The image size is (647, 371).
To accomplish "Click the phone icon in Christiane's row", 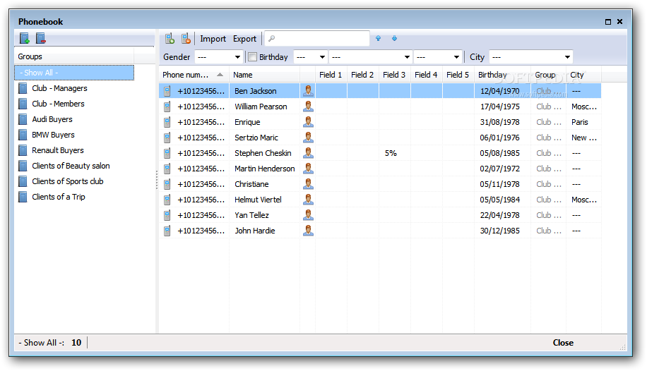I will [167, 184].
